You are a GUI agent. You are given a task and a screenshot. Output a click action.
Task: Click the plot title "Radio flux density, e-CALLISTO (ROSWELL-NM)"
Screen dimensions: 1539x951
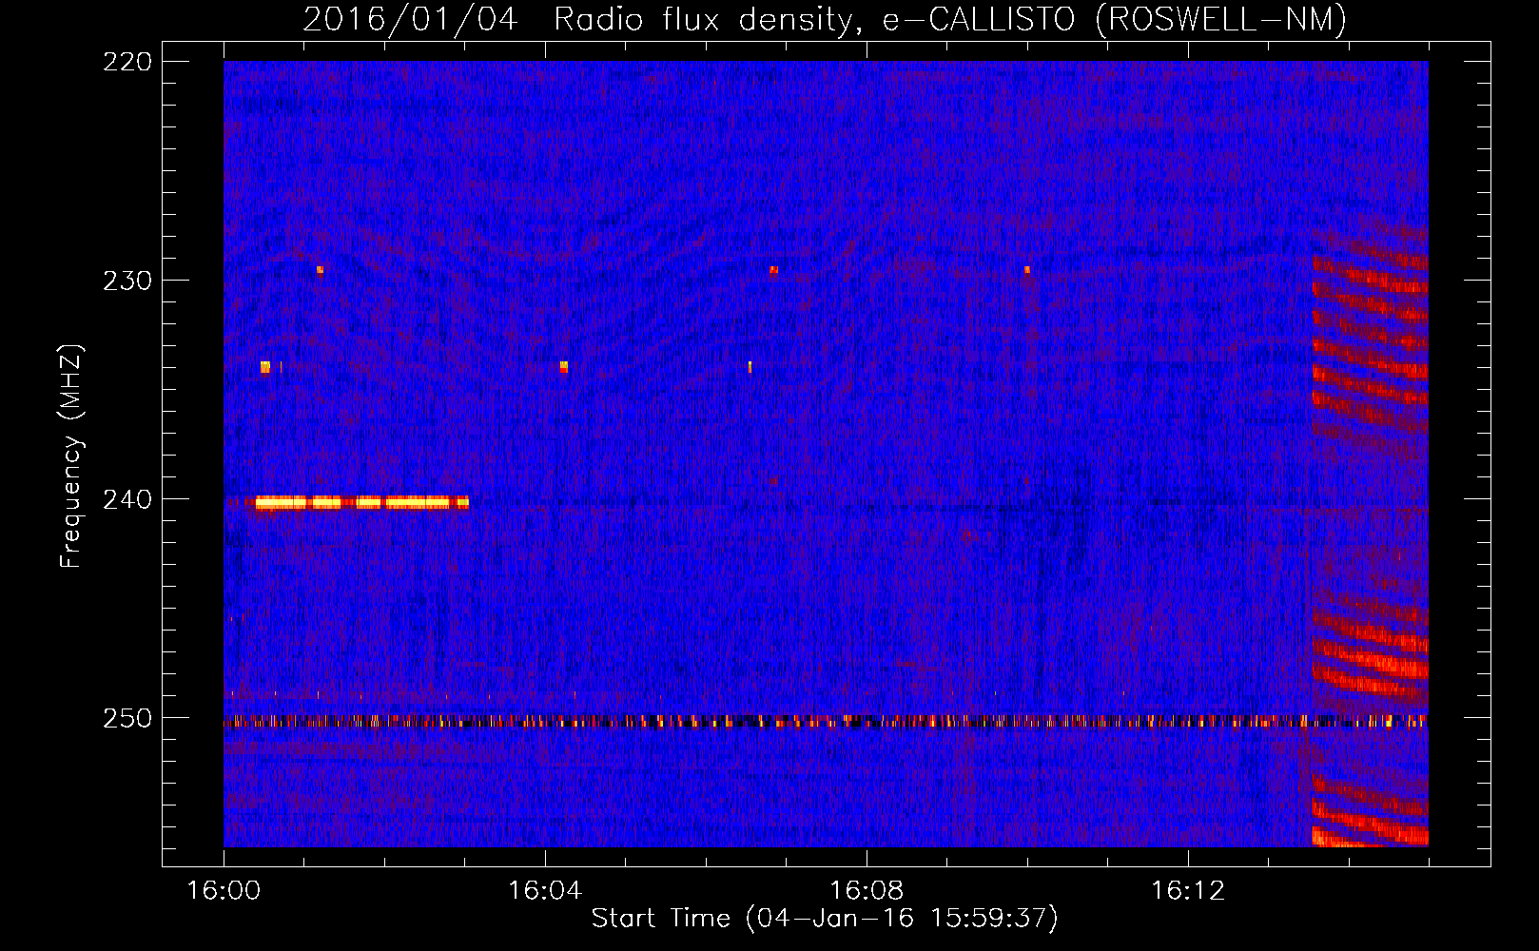[x=950, y=19]
